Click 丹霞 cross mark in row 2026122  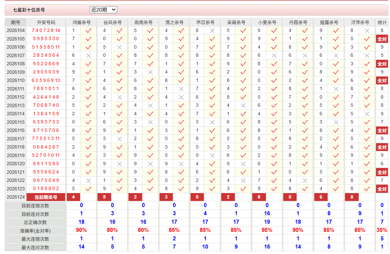(305, 180)
